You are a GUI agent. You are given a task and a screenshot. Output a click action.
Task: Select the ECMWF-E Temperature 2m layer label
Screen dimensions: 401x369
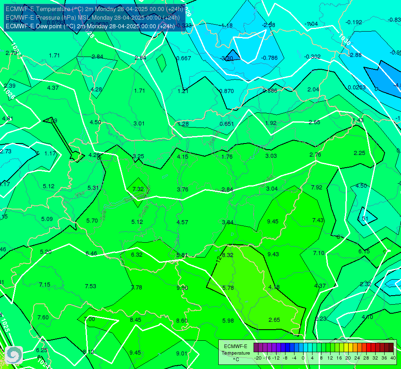94,9
